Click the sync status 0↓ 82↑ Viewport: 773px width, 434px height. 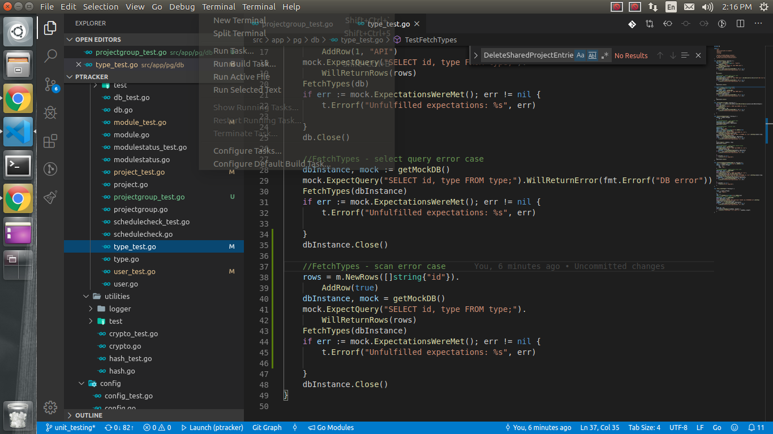click(119, 428)
